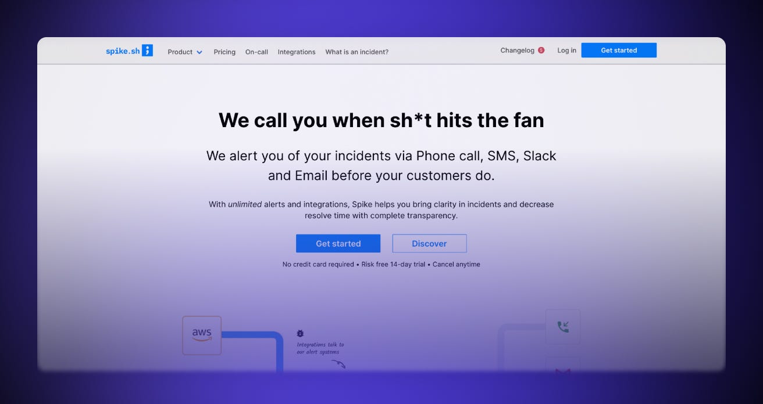Viewport: 763px width, 404px height.
Task: Open Integrations nav link
Action: coord(297,52)
